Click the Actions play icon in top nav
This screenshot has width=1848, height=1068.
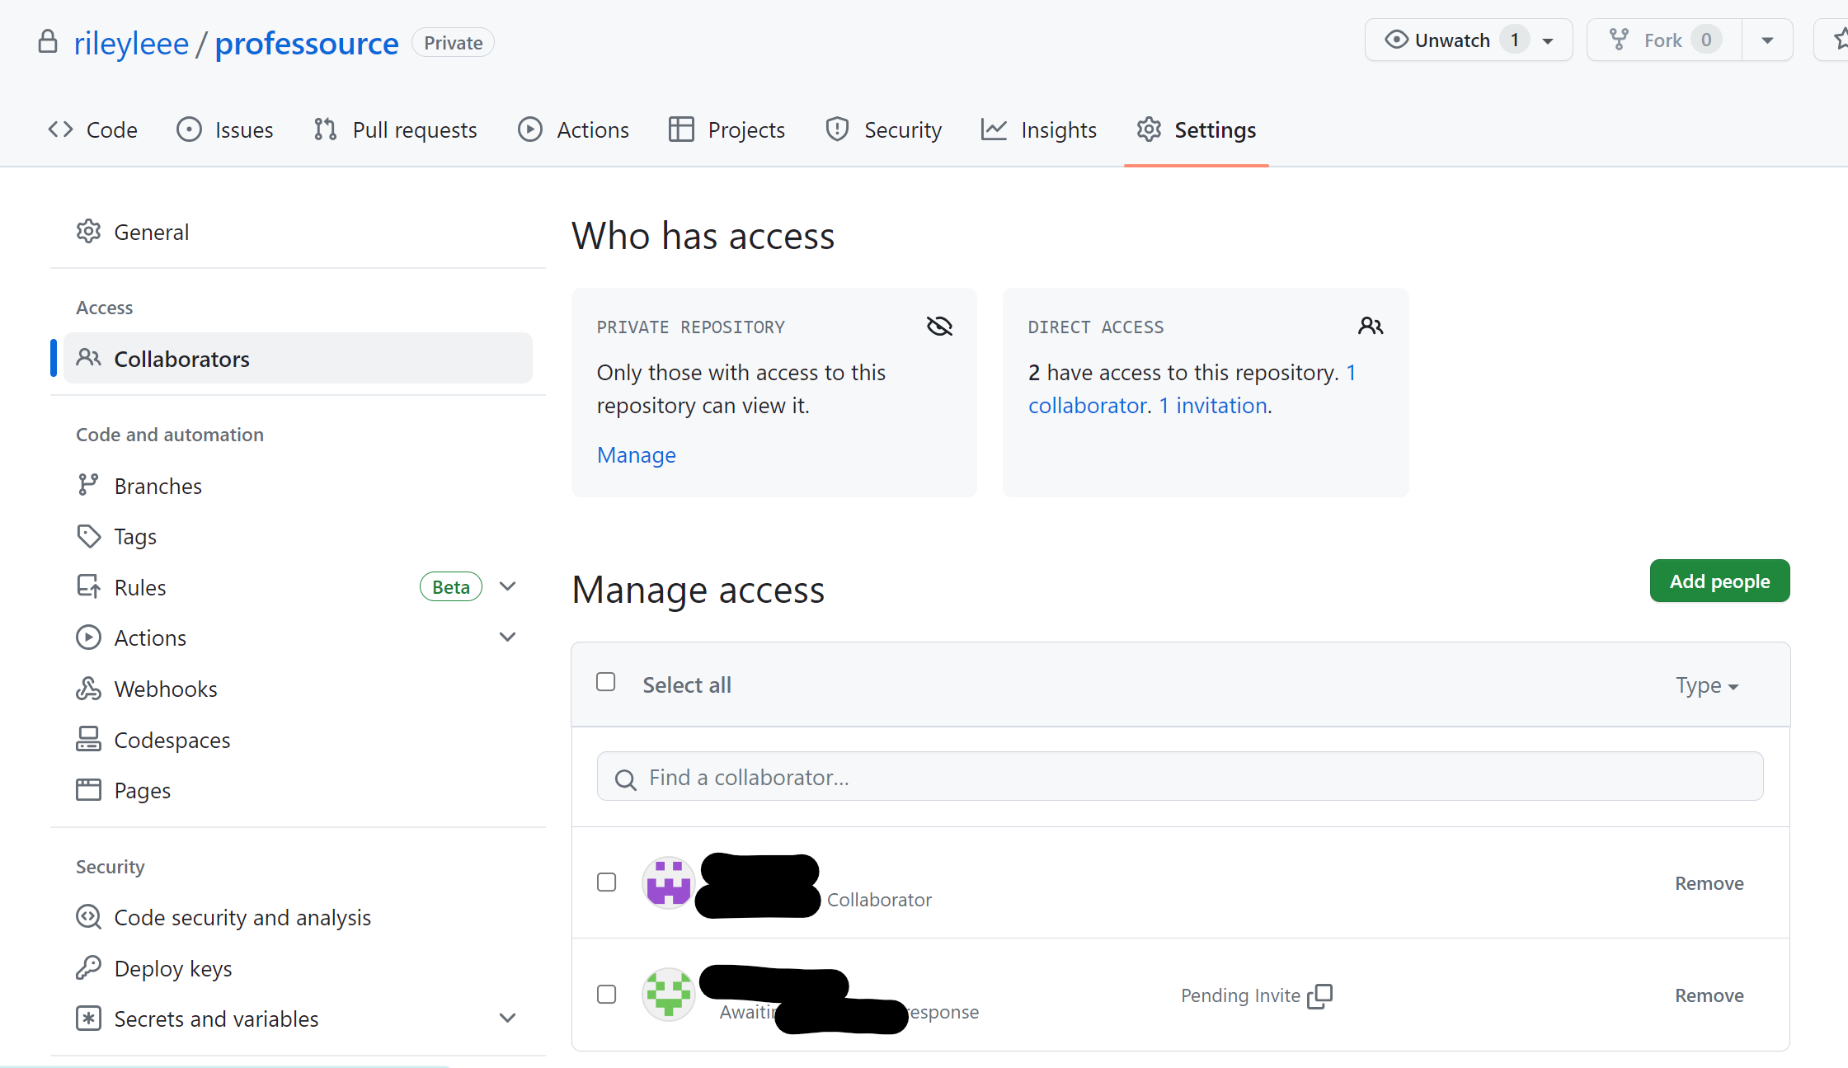coord(530,129)
